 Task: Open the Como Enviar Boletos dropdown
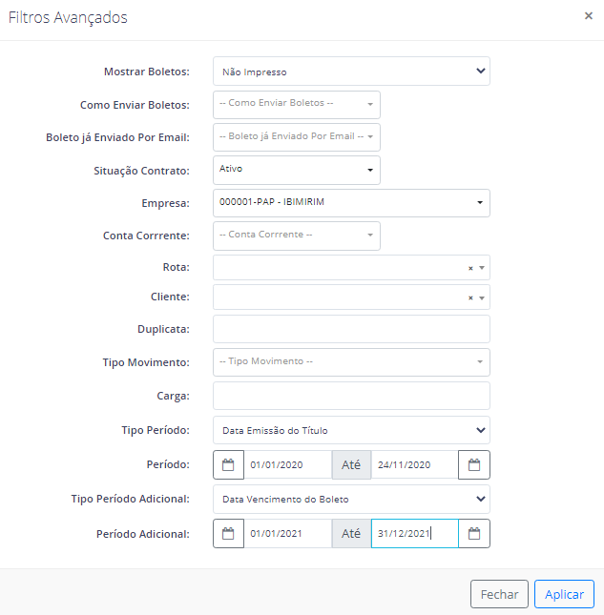[297, 105]
